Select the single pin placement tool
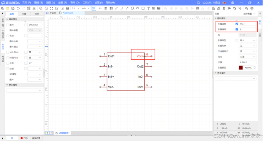Image resolution: width=263 pixels, height=141 pixels. tap(100, 8)
